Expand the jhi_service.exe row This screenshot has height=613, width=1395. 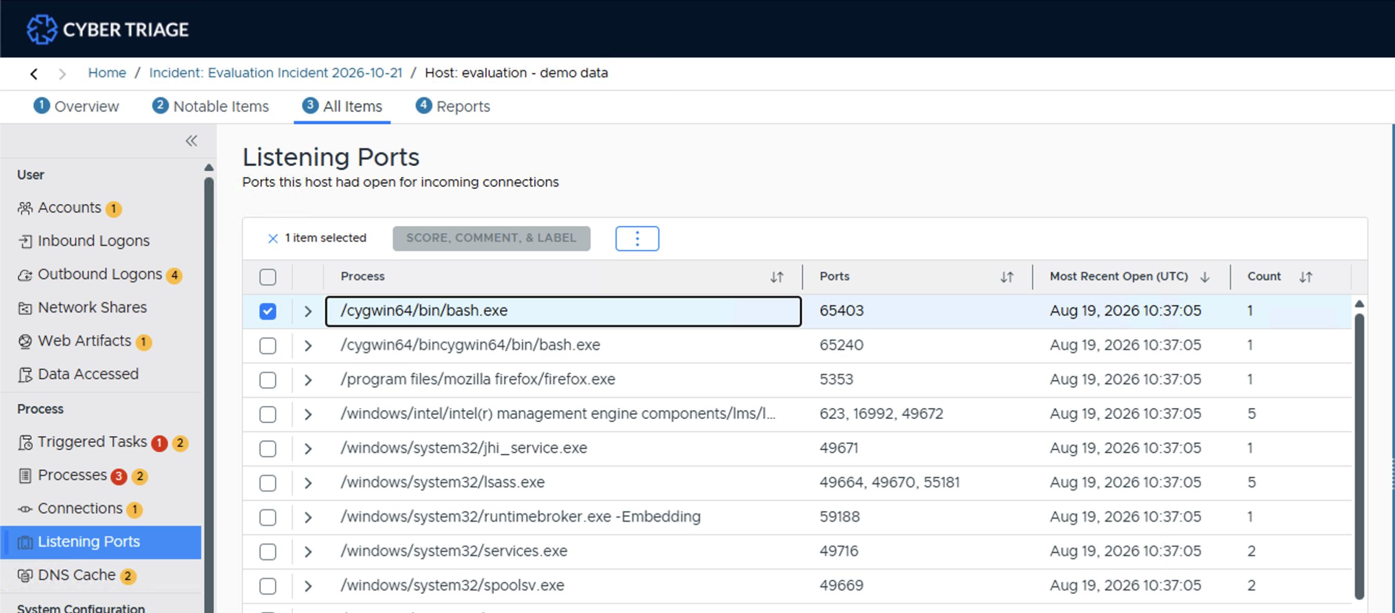pyautogui.click(x=308, y=448)
